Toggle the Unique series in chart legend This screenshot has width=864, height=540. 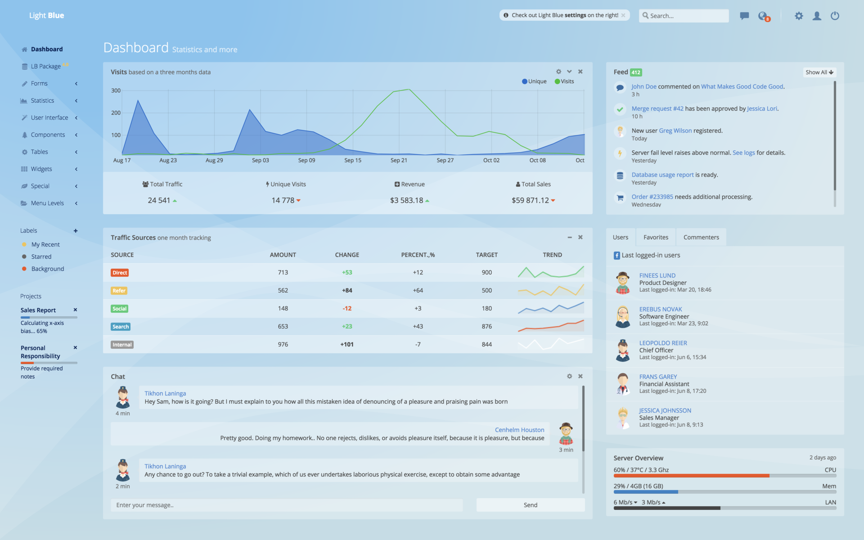coord(534,81)
